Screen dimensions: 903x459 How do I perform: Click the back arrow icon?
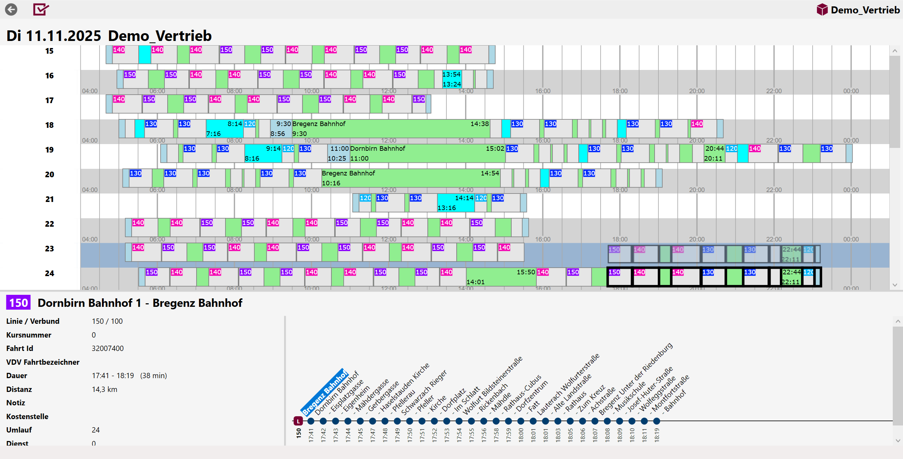[x=11, y=10]
